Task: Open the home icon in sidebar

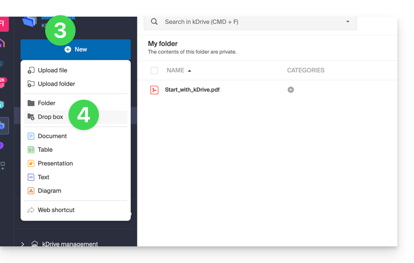Action: click(x=2, y=43)
